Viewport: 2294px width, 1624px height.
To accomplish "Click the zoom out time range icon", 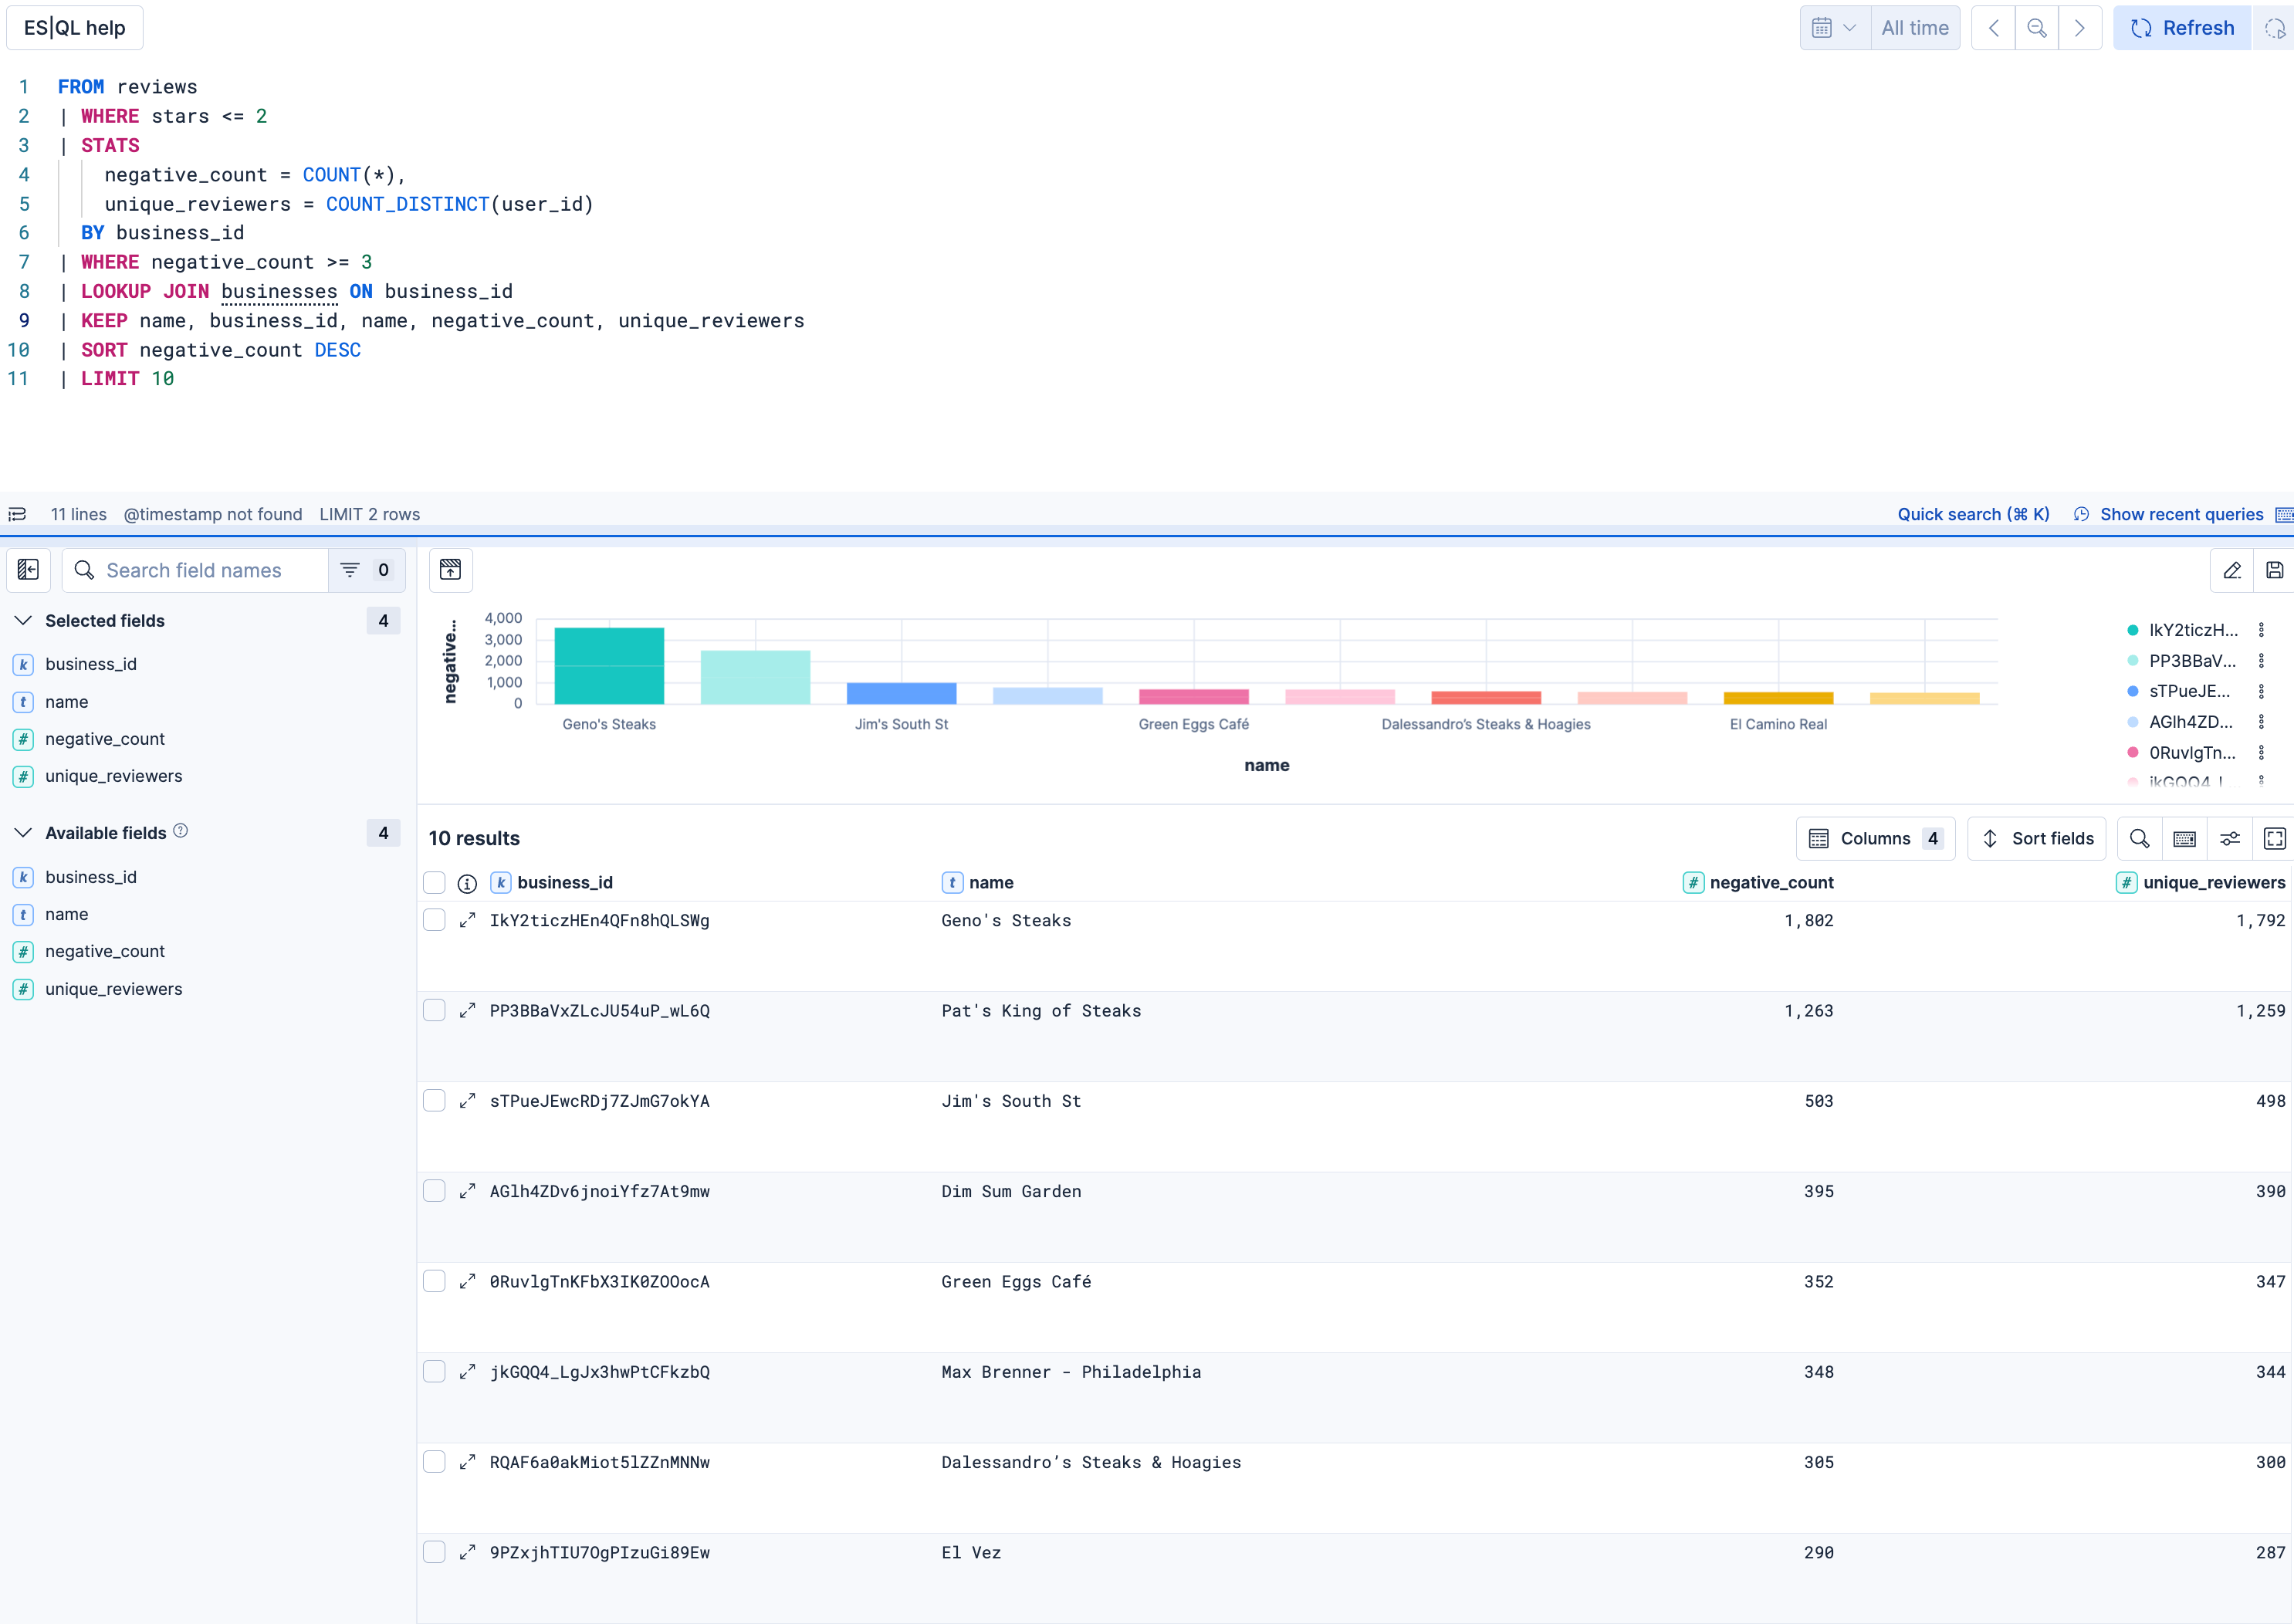I will click(x=2036, y=28).
